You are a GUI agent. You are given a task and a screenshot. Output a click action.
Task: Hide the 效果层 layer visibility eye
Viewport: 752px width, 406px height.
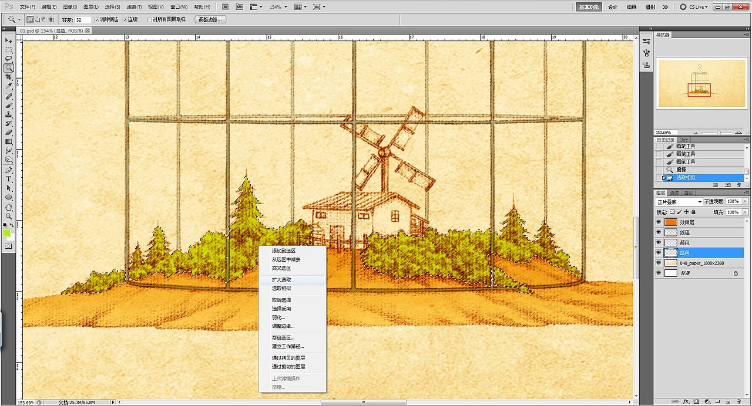(x=659, y=222)
